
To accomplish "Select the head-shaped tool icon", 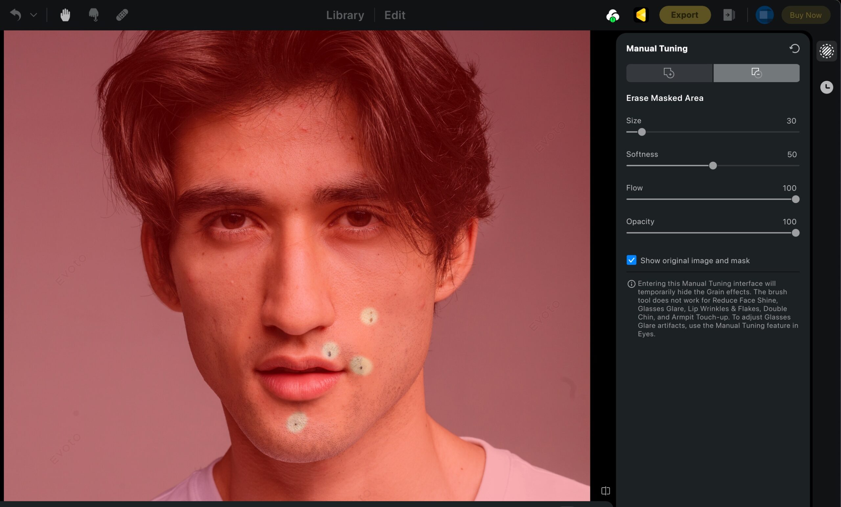I will coord(94,15).
